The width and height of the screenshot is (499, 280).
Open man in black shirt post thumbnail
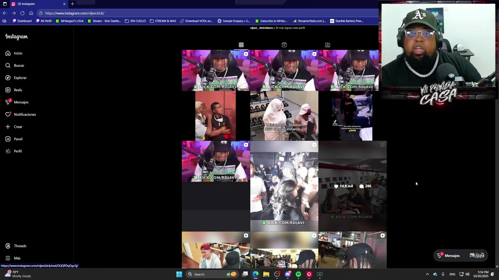tap(216, 116)
